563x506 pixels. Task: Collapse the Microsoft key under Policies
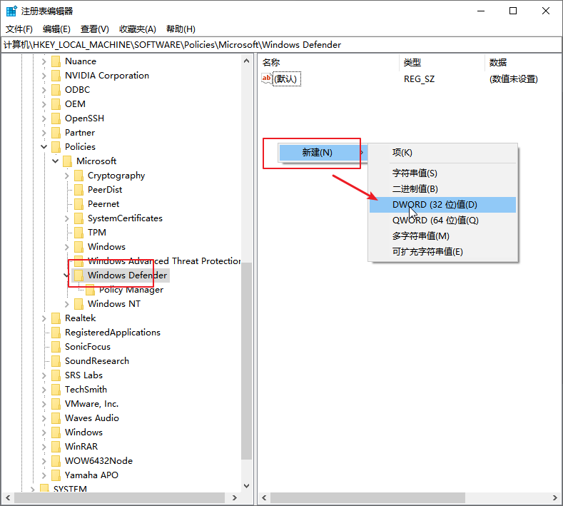click(x=56, y=161)
